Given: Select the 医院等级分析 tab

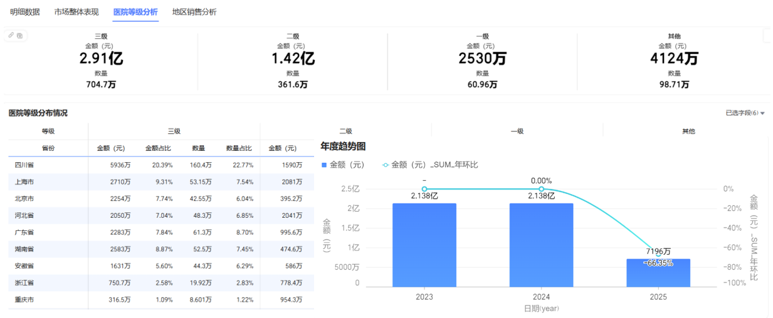Looking at the screenshot, I should (135, 12).
